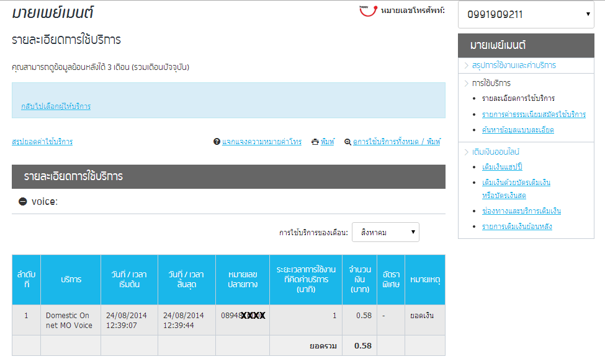Click the จำนวนเงิน (บาท) column header
The height and width of the screenshot is (359, 605).
coord(360,279)
